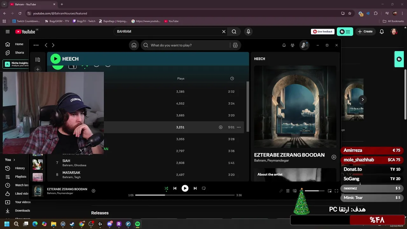Expand the 'You' section chevron
Viewport: 407px width, 229px height.
(x=14, y=160)
